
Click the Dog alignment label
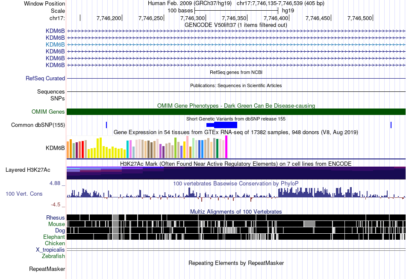[60, 231]
